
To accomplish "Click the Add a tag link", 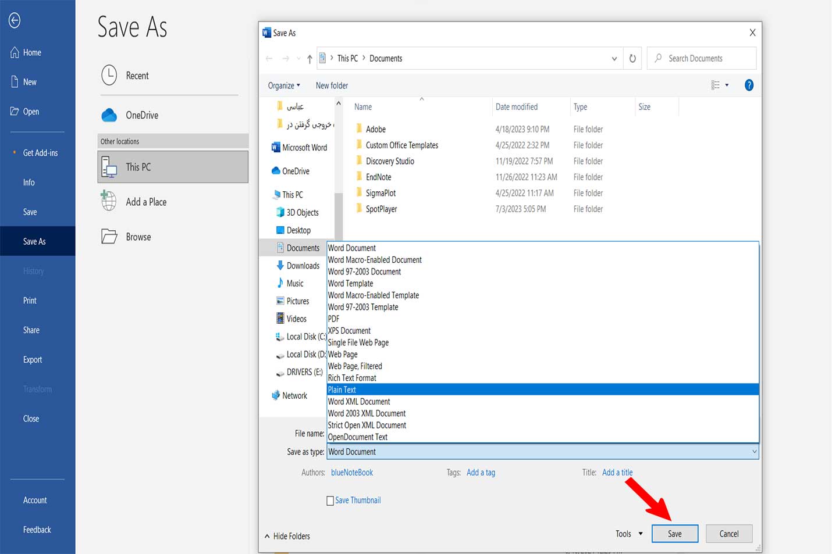I will (481, 473).
